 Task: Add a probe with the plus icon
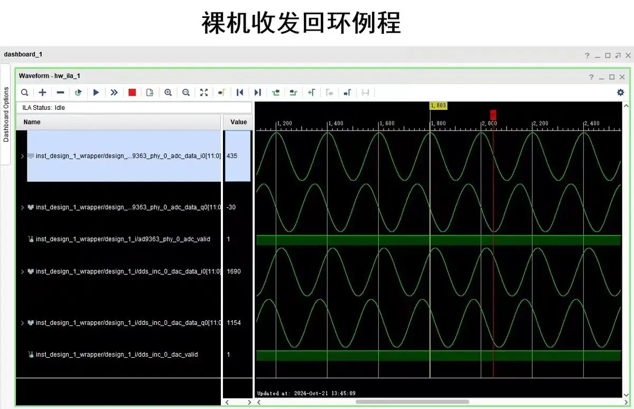click(x=42, y=92)
